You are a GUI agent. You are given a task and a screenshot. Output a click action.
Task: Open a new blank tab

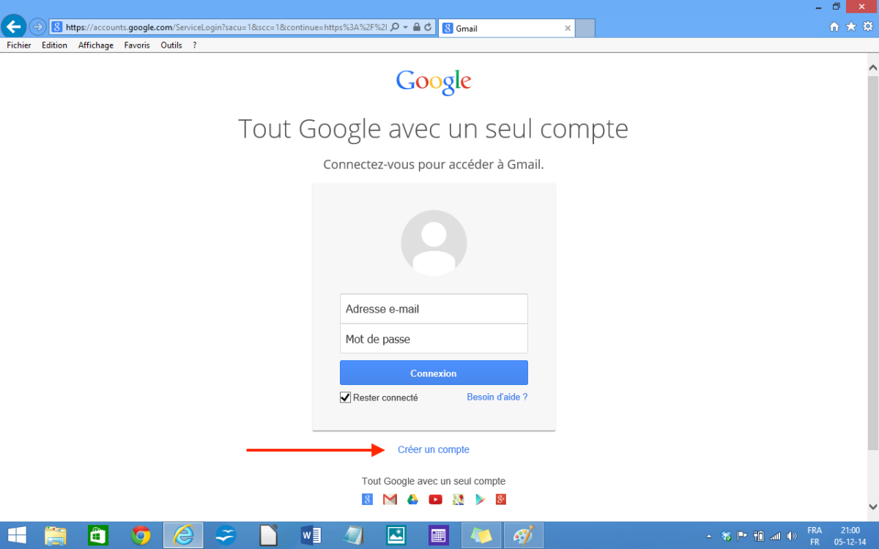pyautogui.click(x=585, y=29)
